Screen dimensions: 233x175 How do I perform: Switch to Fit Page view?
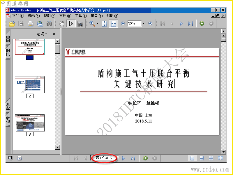point(104,24)
